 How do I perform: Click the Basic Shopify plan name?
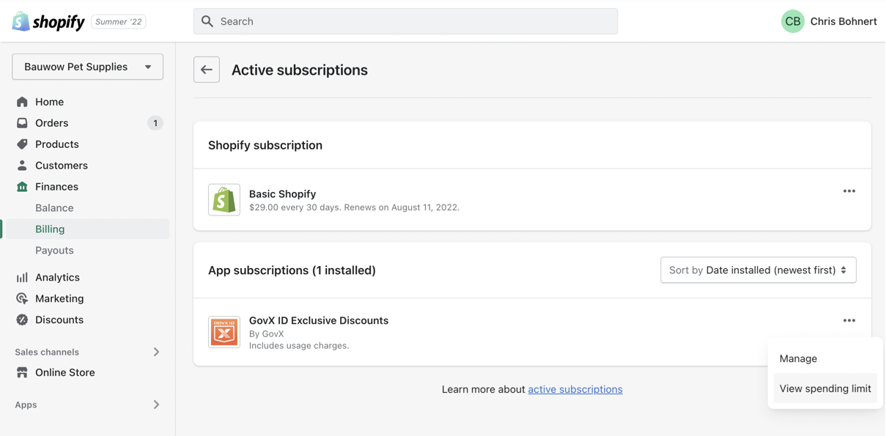(x=282, y=194)
